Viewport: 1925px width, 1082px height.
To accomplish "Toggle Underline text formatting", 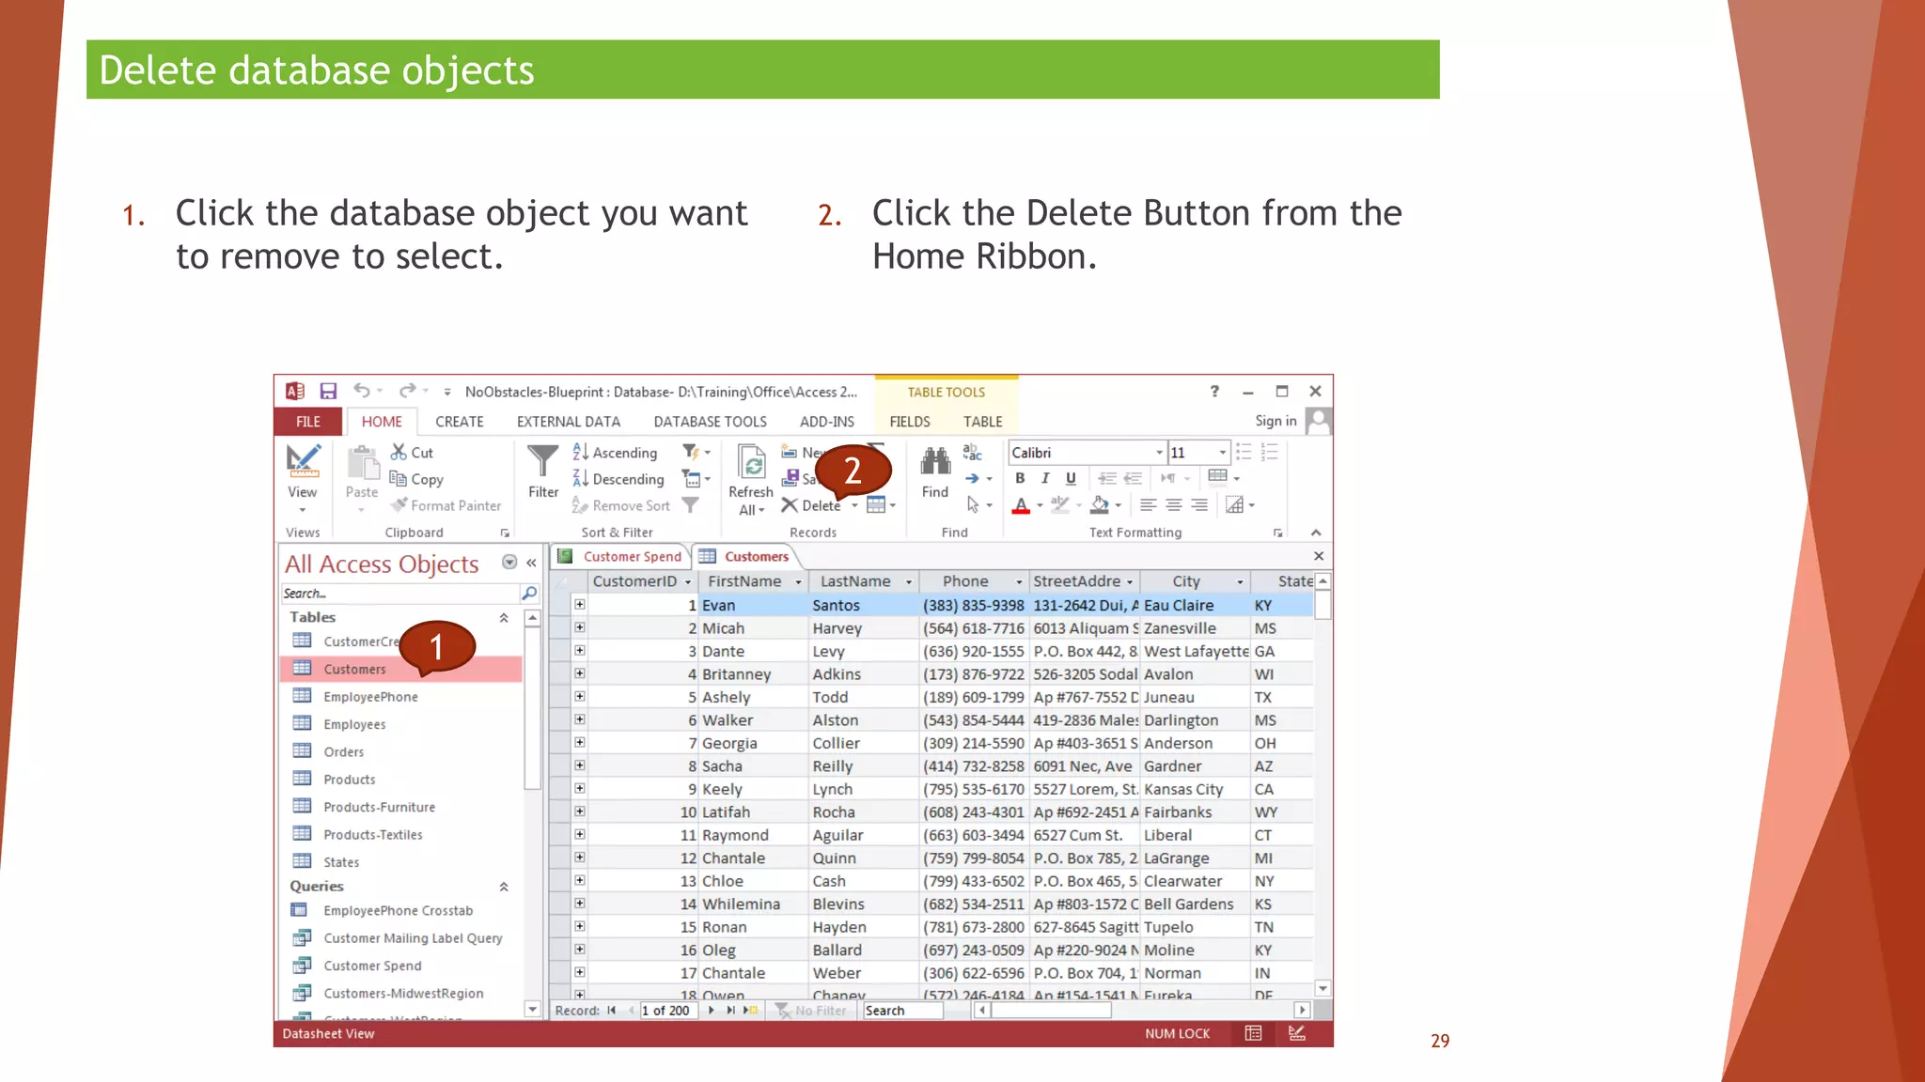I will [x=1071, y=478].
